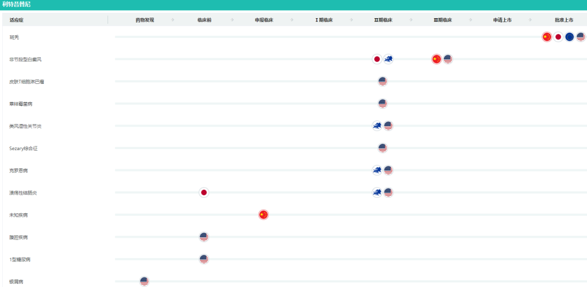Click the 批准上市 stage header

[564, 20]
